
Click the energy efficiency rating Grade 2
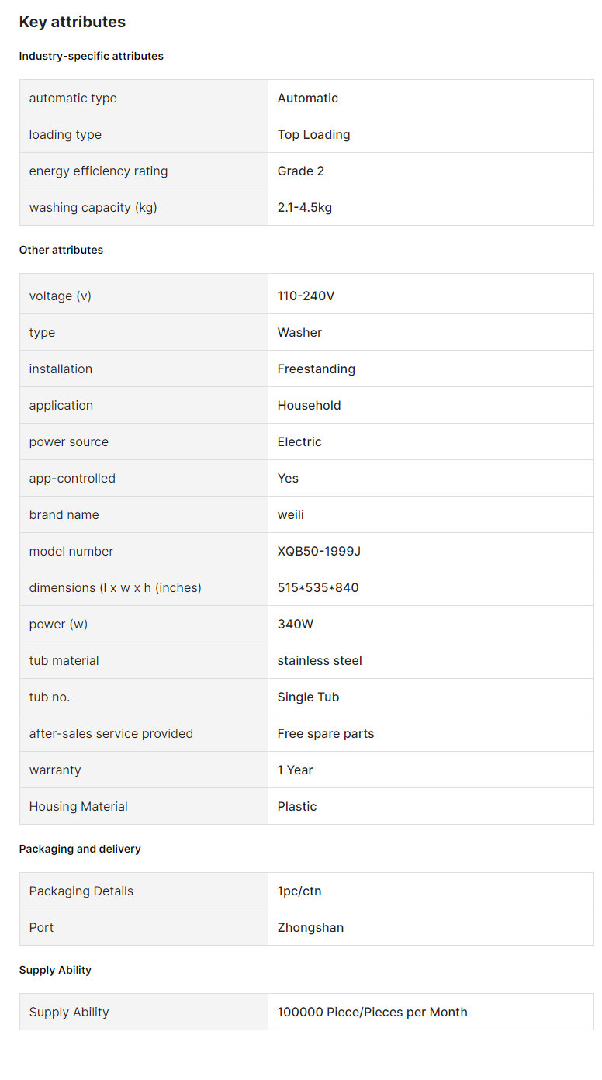click(x=301, y=171)
